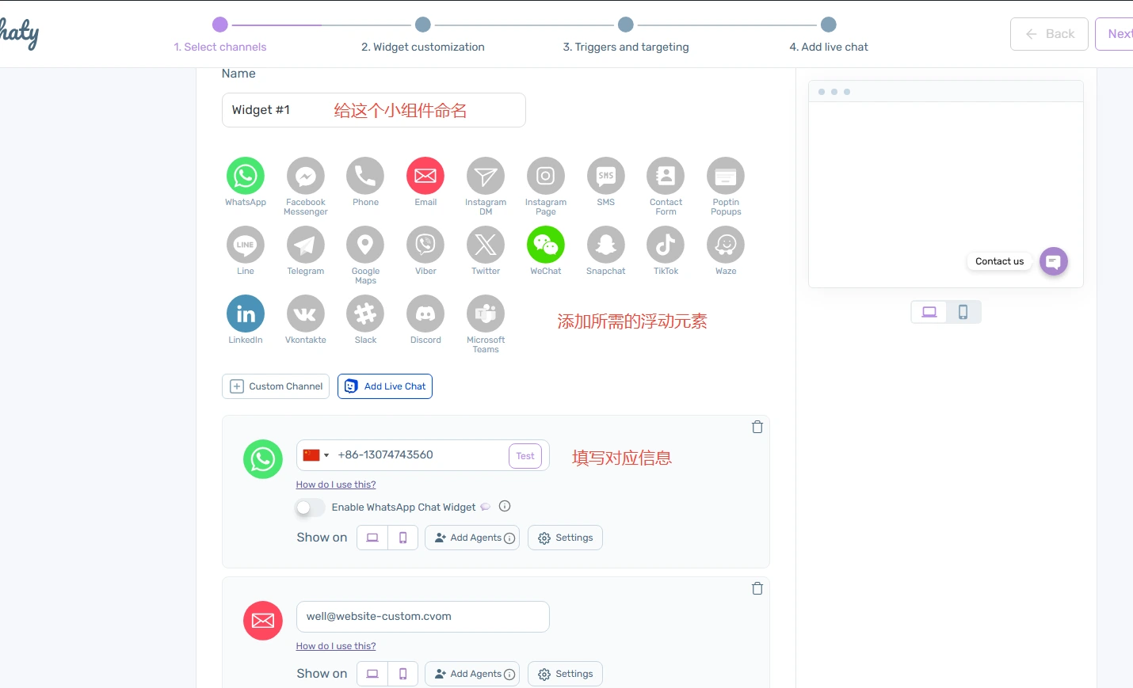Open WhatsApp channel Settings

tap(565, 538)
